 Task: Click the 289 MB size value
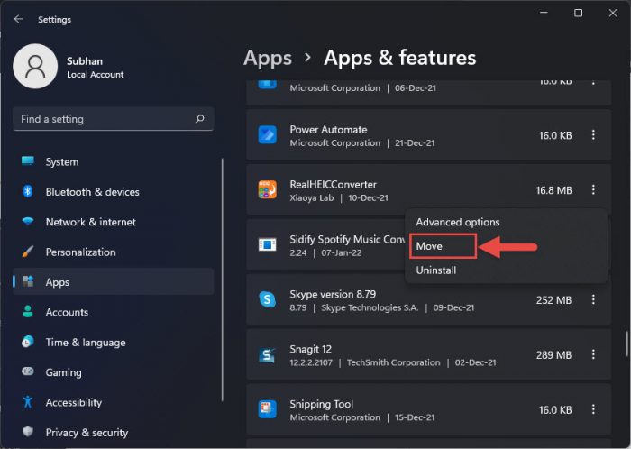pyautogui.click(x=553, y=355)
